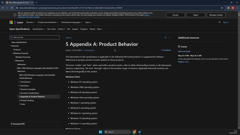240x135 pixels.
Task: Open the blue app icon on taskbar
Action: pyautogui.click(x=139, y=132)
